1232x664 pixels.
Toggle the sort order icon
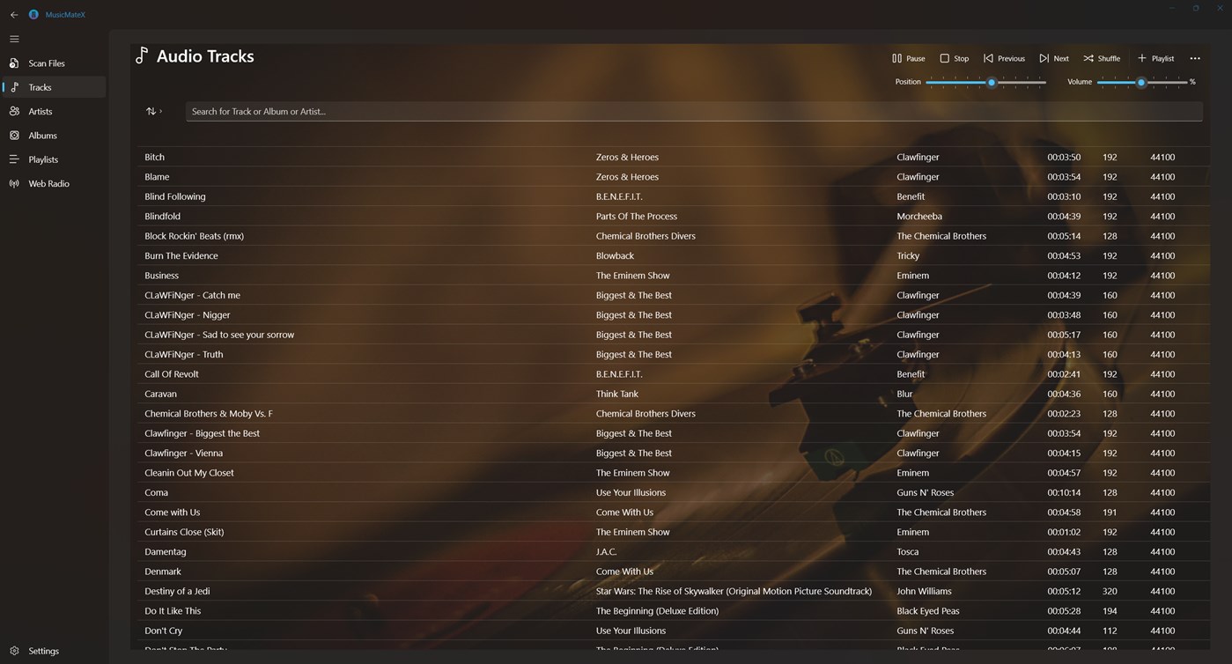coord(150,111)
